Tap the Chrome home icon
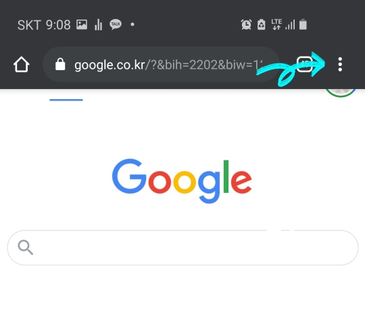365x317 pixels. (22, 64)
